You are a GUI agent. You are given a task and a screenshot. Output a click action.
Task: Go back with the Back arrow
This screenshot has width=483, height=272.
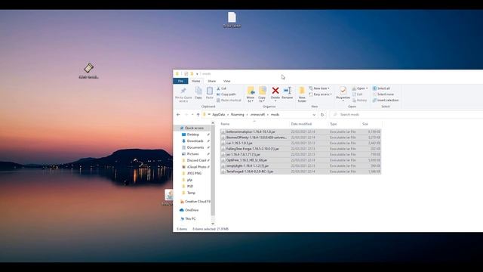click(178, 114)
